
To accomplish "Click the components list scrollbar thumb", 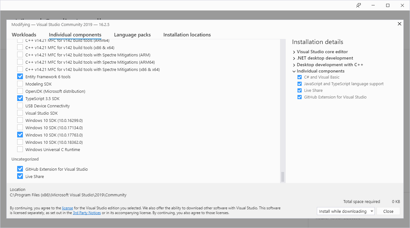I will click(x=283, y=177).
